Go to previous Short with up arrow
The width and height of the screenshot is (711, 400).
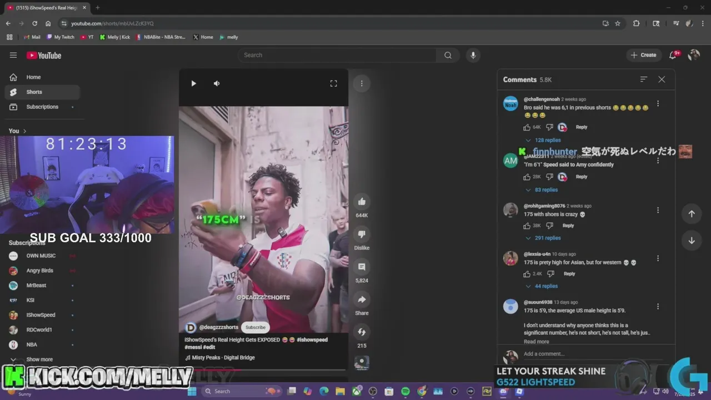[x=692, y=214]
